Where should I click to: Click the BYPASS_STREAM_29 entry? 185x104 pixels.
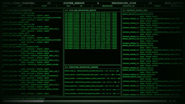[x=138, y=68]
